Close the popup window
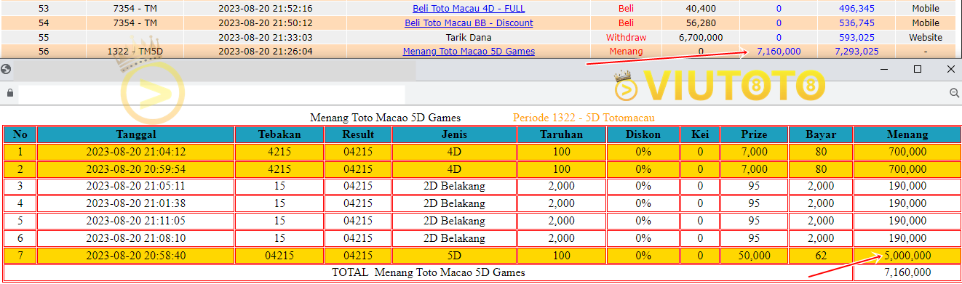The height and width of the screenshot is (284, 962). [x=950, y=69]
